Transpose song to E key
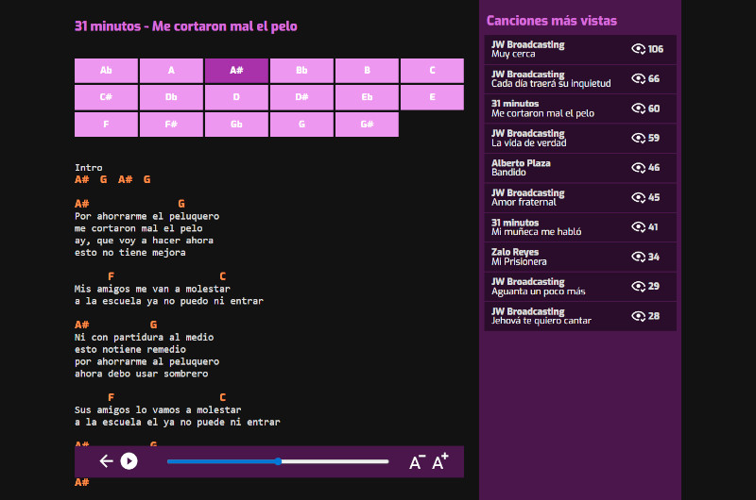Viewport: 756px width, 500px height. coord(432,97)
